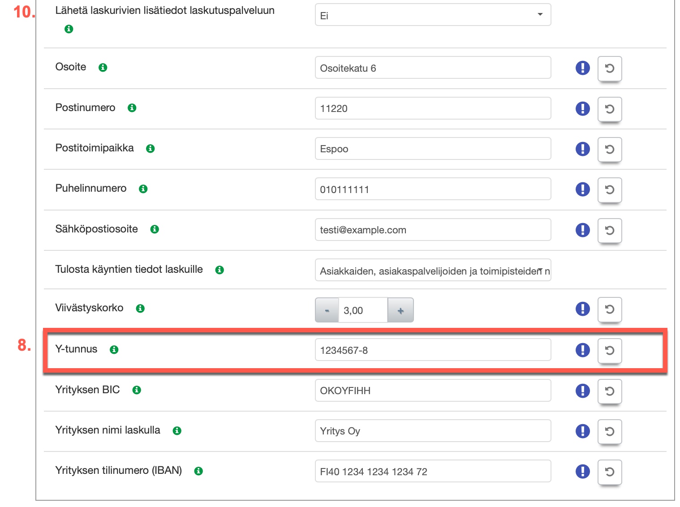Reset the Y-tunnus field with its undo icon

click(609, 350)
